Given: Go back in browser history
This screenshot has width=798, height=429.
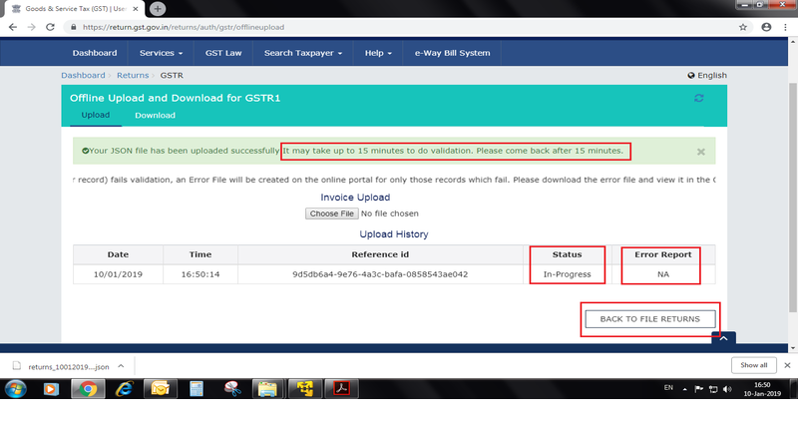Looking at the screenshot, I should [13, 27].
